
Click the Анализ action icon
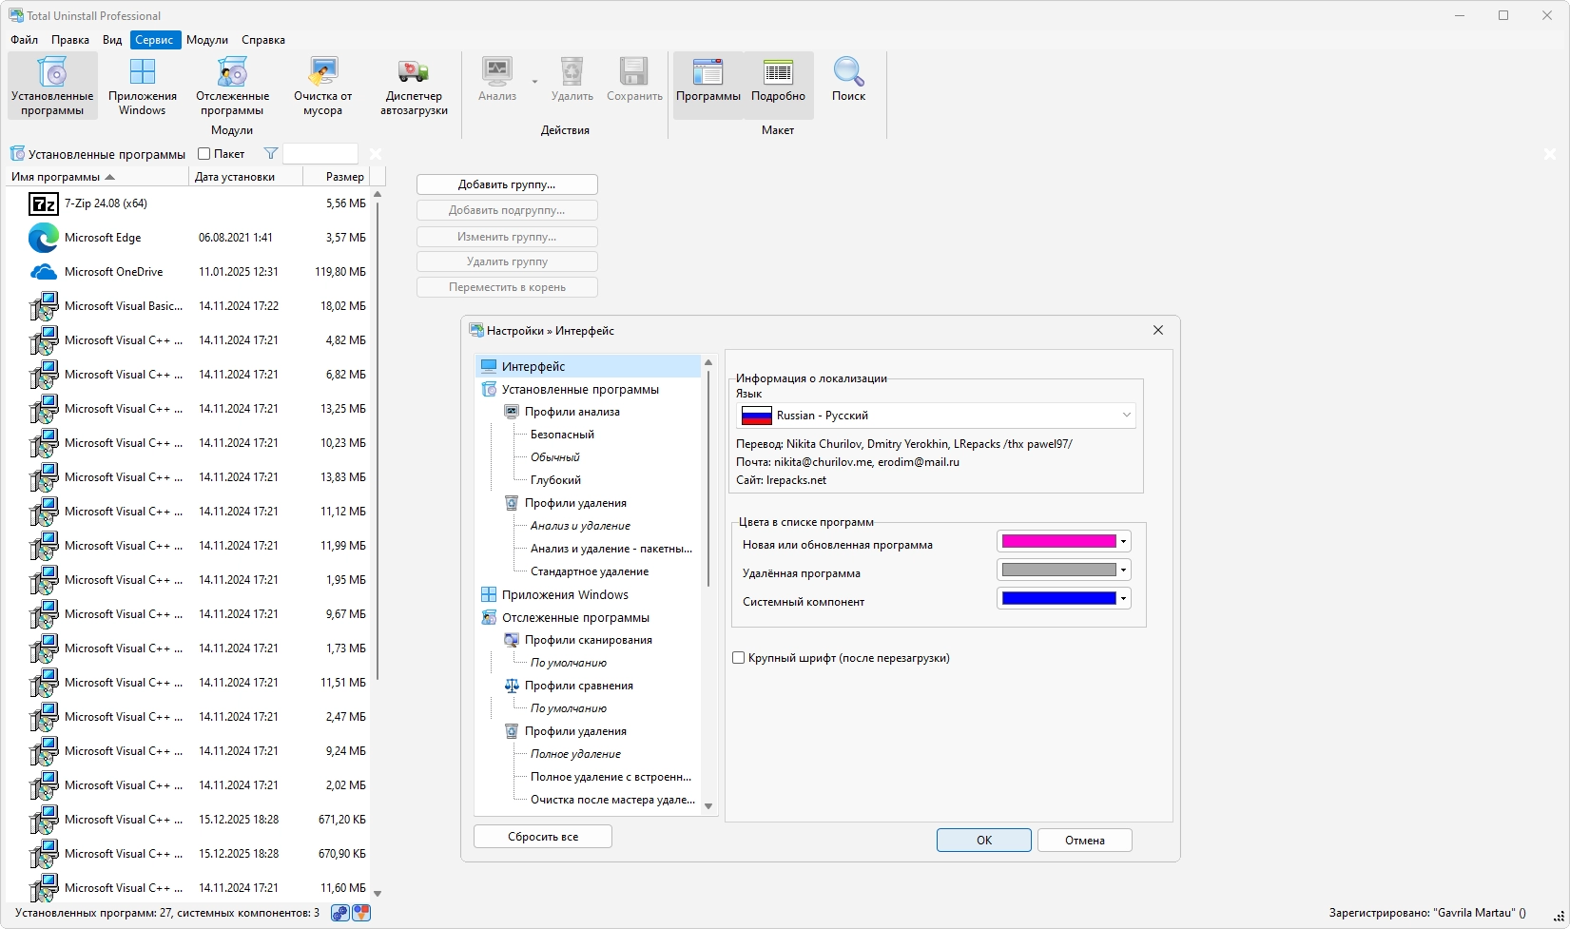(x=497, y=72)
